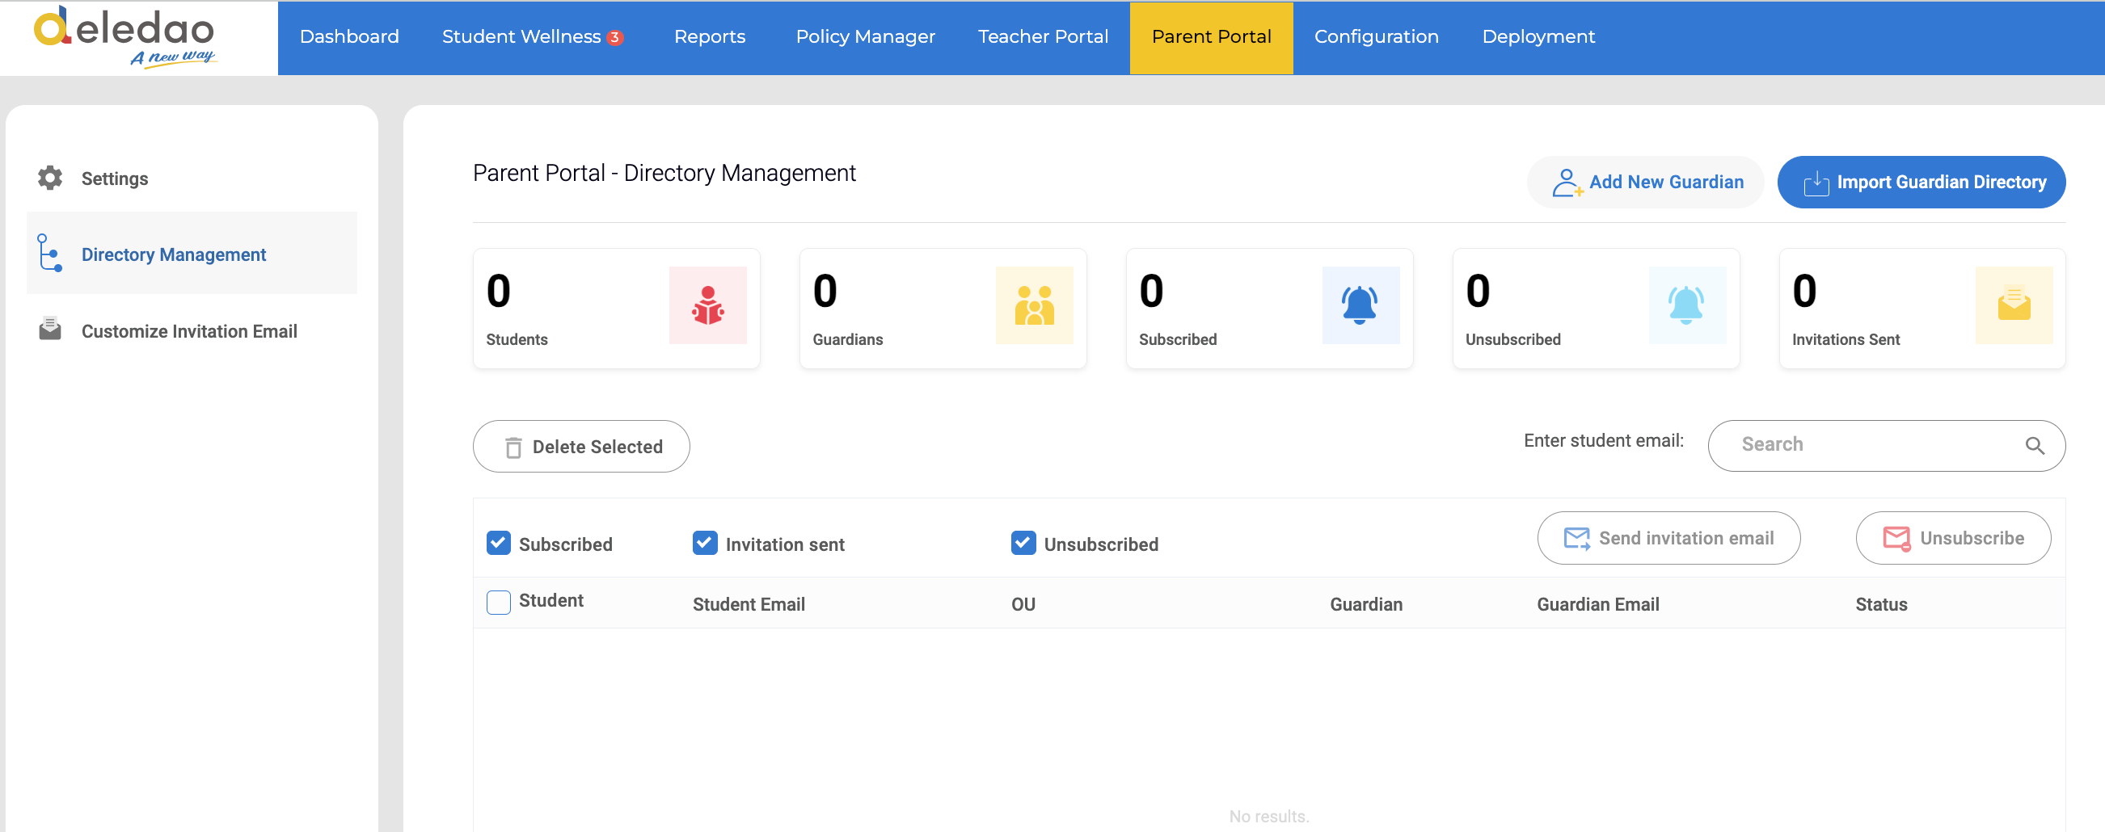Click the OU column header
Image resolution: width=2105 pixels, height=832 pixels.
(1023, 604)
